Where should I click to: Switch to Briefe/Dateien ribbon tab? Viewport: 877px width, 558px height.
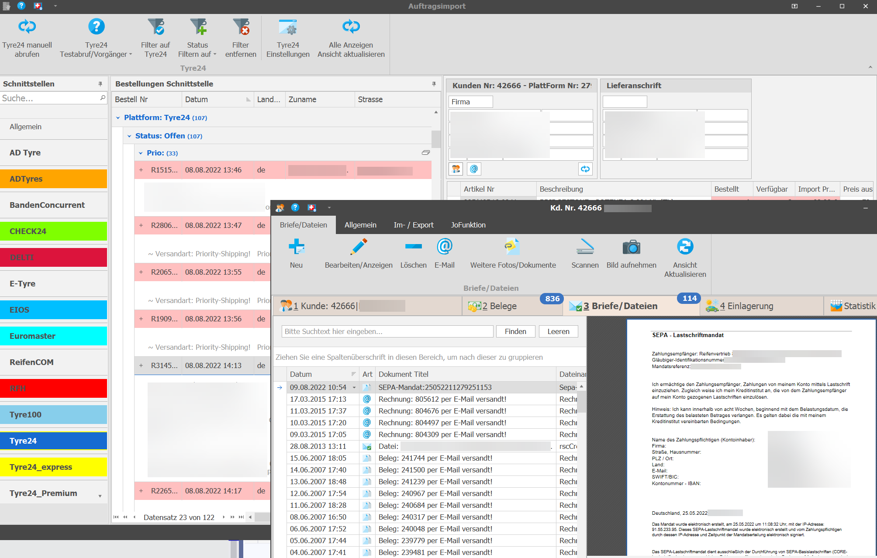click(x=304, y=225)
